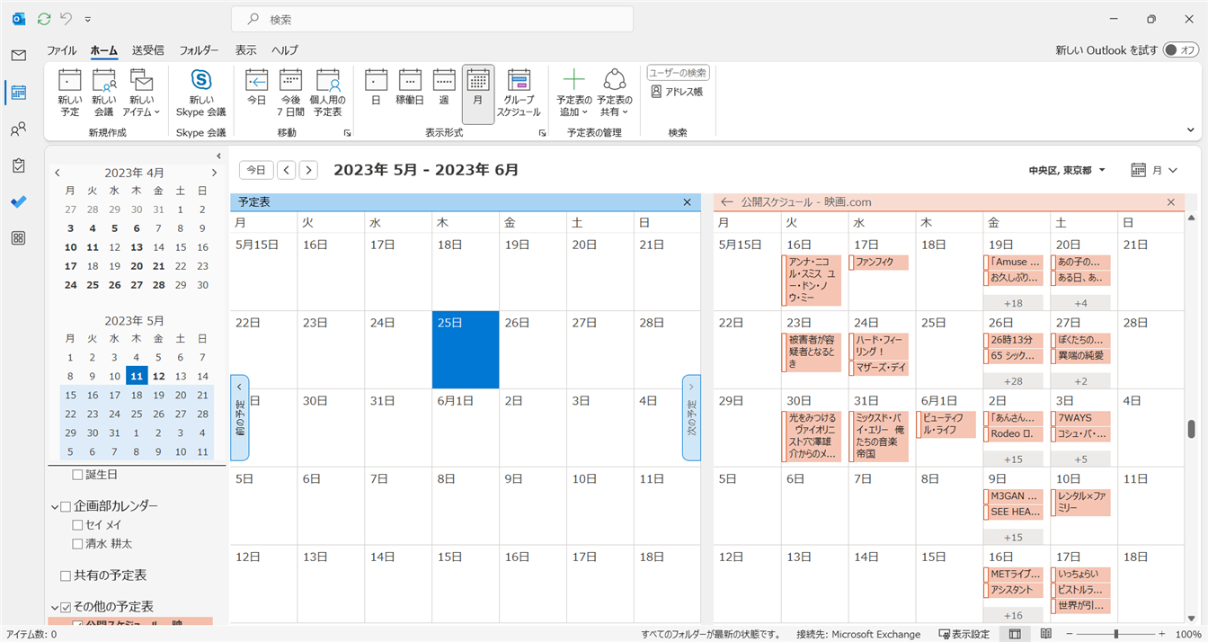Open the People (contacts) icon in sidebar
Screen dimensions: 1208x642
click(x=18, y=129)
